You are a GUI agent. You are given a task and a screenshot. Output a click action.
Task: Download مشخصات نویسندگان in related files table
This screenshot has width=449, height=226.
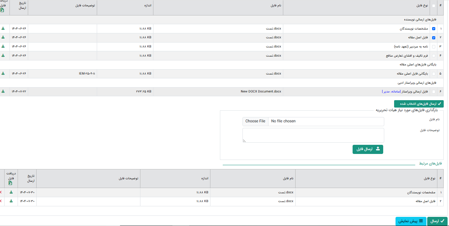click(x=11, y=192)
